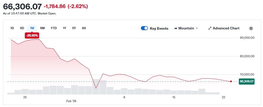
Task: Toggle the Key Events switch
Action: coord(144,28)
